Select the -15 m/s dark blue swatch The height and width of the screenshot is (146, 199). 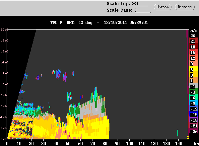[x=194, y=114]
